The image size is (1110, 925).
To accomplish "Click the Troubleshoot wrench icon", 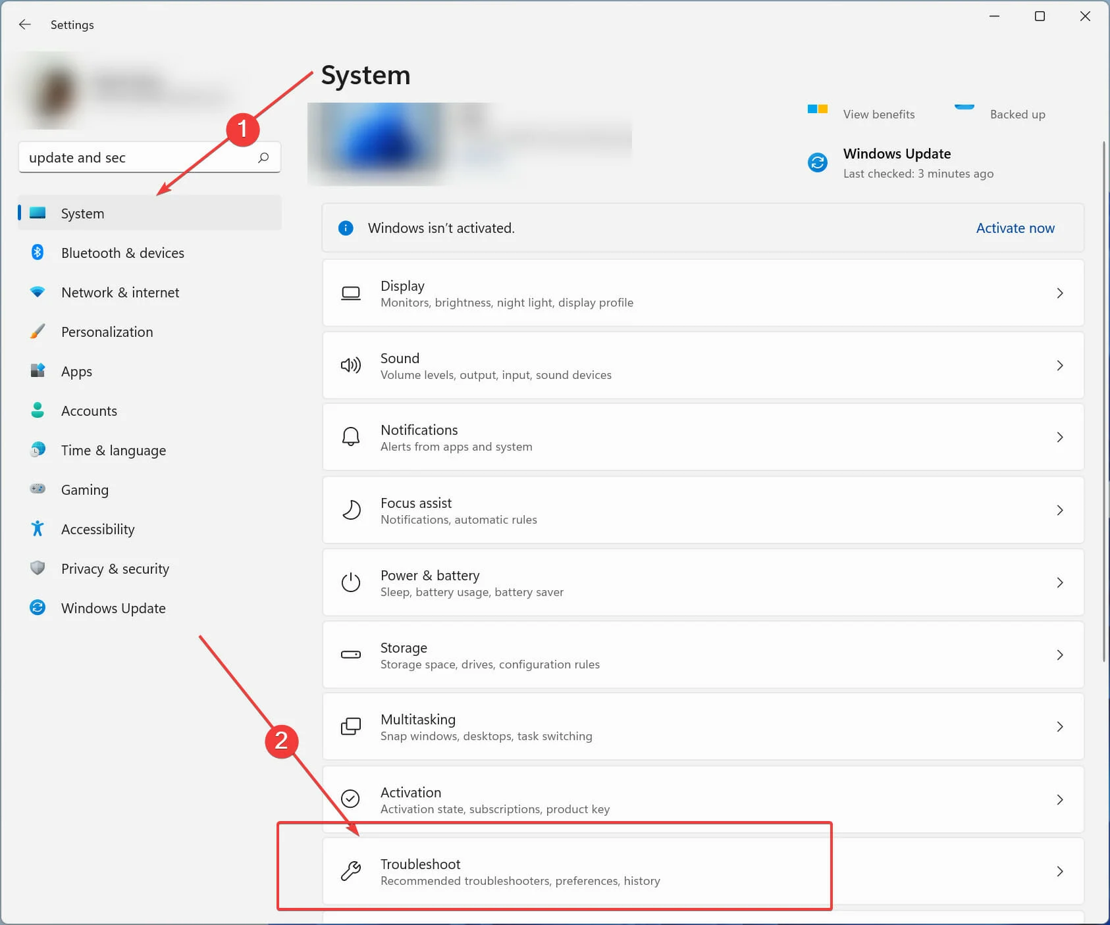I will (351, 871).
